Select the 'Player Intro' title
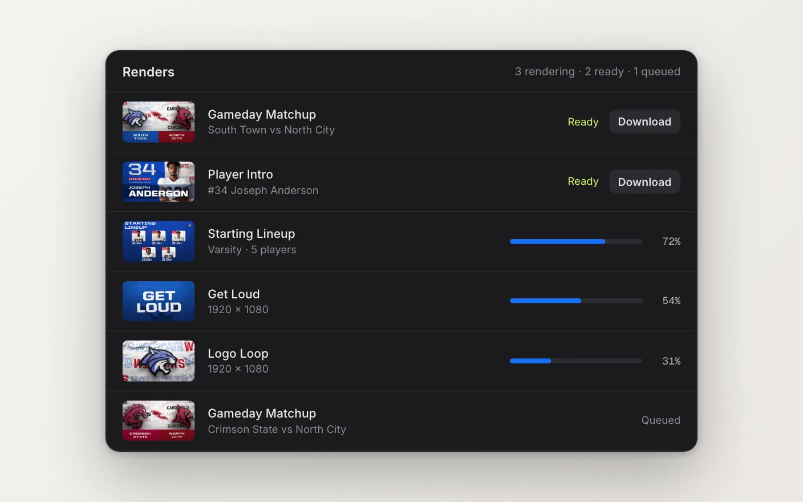This screenshot has width=803, height=502. (240, 175)
